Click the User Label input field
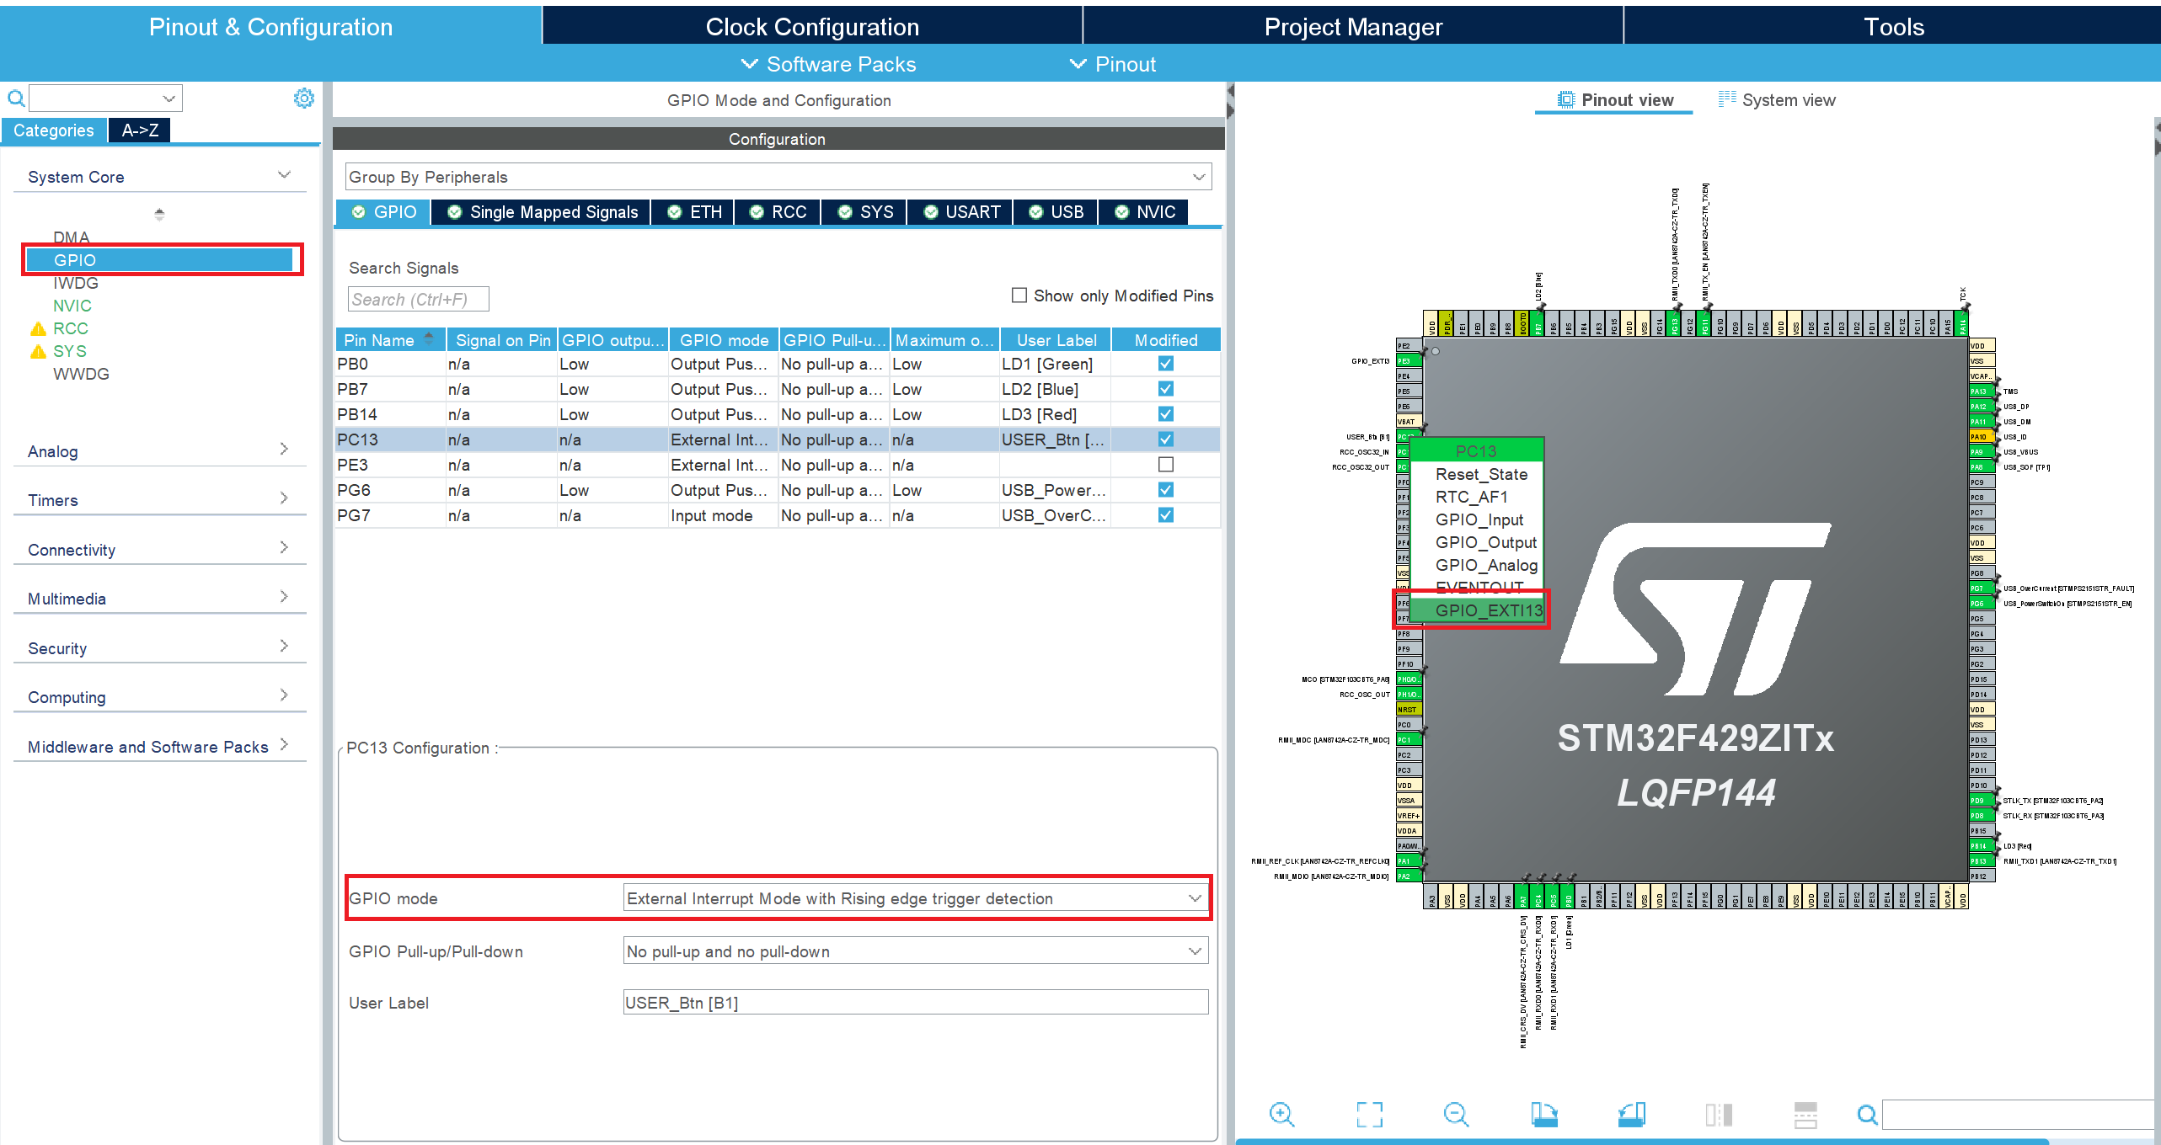Viewport: 2161px width, 1145px height. pyautogui.click(x=915, y=1003)
